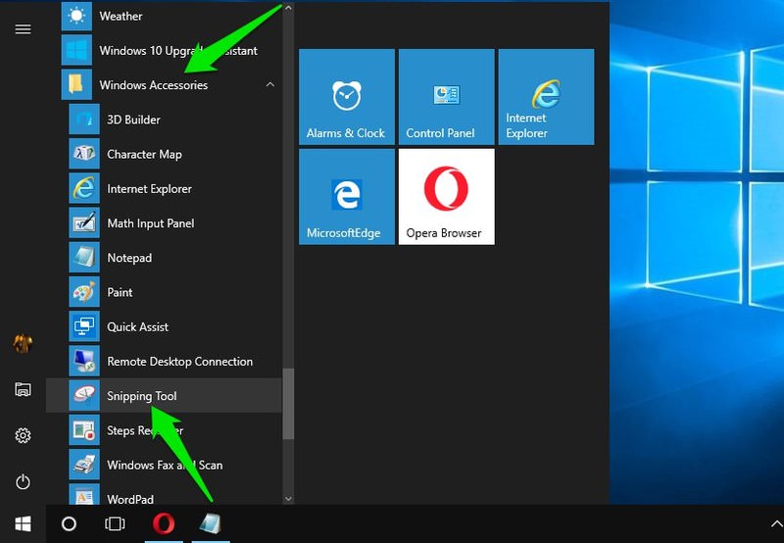Click the app list scrollbar thumb
Screen dimensions: 784x543
[x=288, y=404]
